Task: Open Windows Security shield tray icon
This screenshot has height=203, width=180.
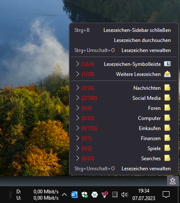Action: point(85,195)
